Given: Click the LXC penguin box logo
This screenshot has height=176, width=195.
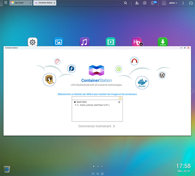Looking at the screenshot, I should click(x=49, y=80).
